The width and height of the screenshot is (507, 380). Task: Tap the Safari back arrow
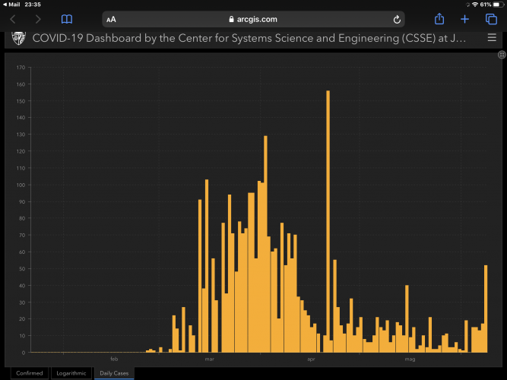[x=13, y=19]
